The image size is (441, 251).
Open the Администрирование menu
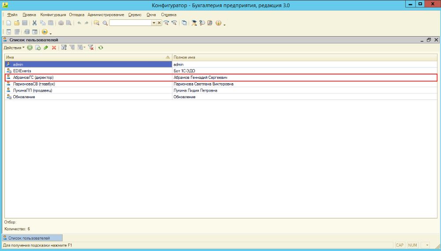click(106, 15)
